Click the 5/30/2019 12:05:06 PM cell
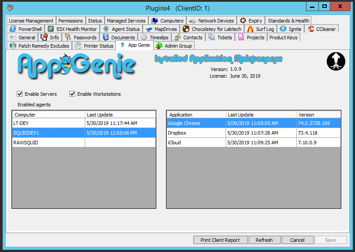Screen dimensions: 355x252 pyautogui.click(x=121, y=133)
